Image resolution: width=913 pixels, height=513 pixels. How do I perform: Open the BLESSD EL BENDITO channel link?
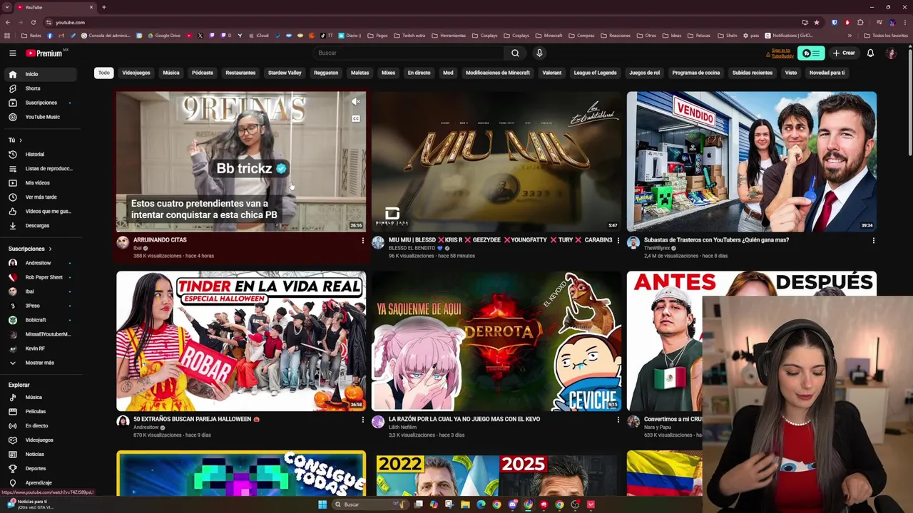[413, 248]
